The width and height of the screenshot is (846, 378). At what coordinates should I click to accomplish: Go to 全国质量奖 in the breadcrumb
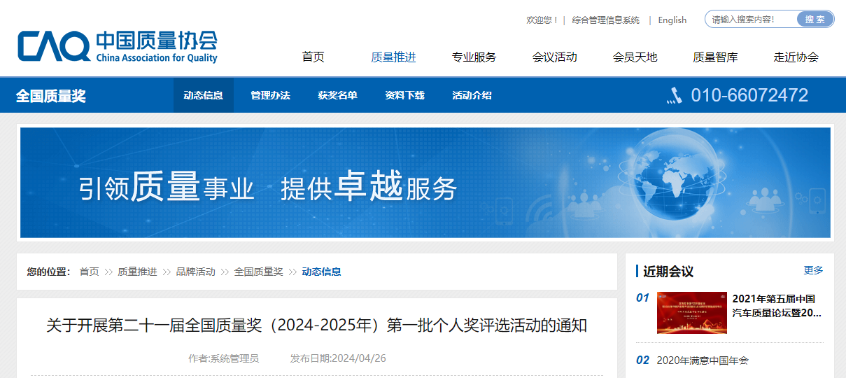(258, 272)
